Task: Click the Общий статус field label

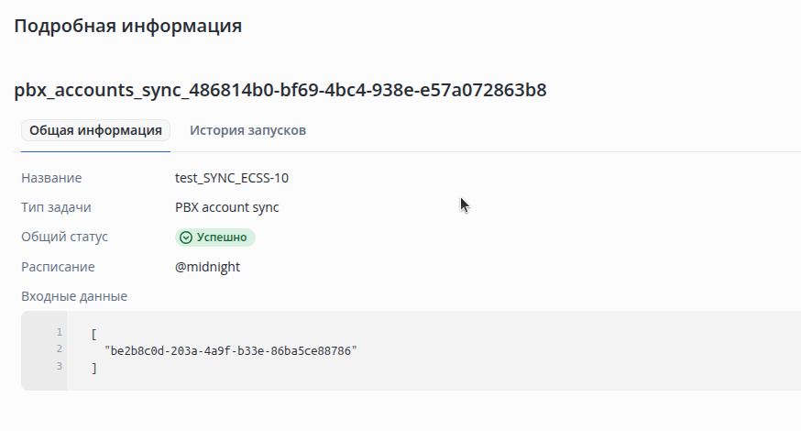Action: click(64, 238)
